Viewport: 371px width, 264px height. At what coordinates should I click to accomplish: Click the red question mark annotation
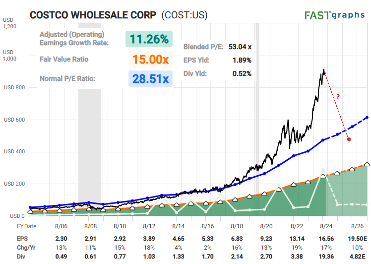(x=338, y=97)
